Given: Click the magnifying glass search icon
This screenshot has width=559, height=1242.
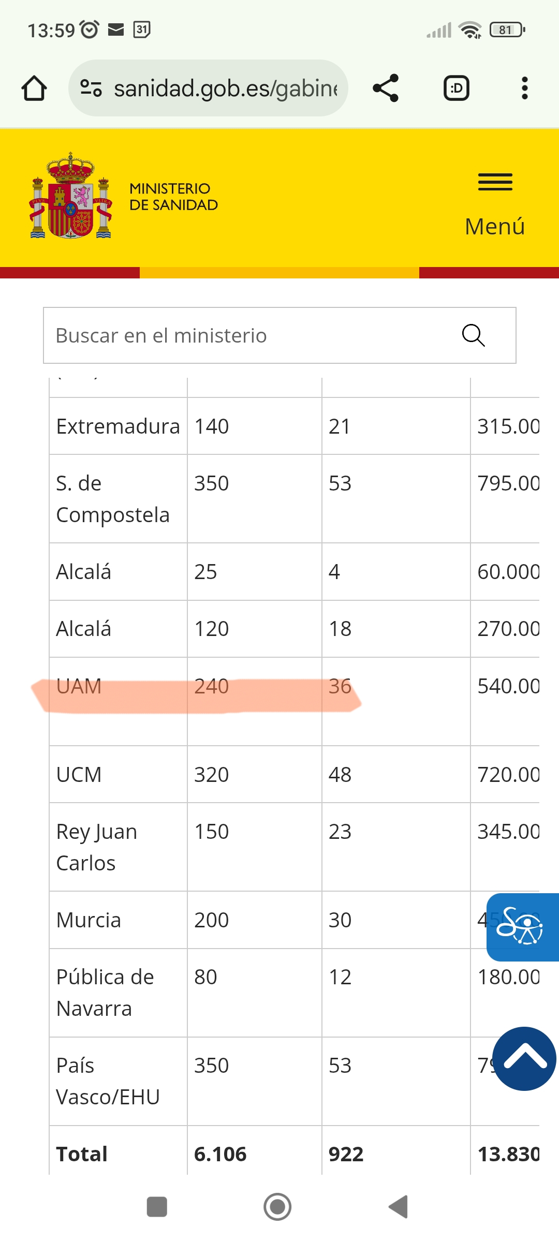Looking at the screenshot, I should [473, 335].
